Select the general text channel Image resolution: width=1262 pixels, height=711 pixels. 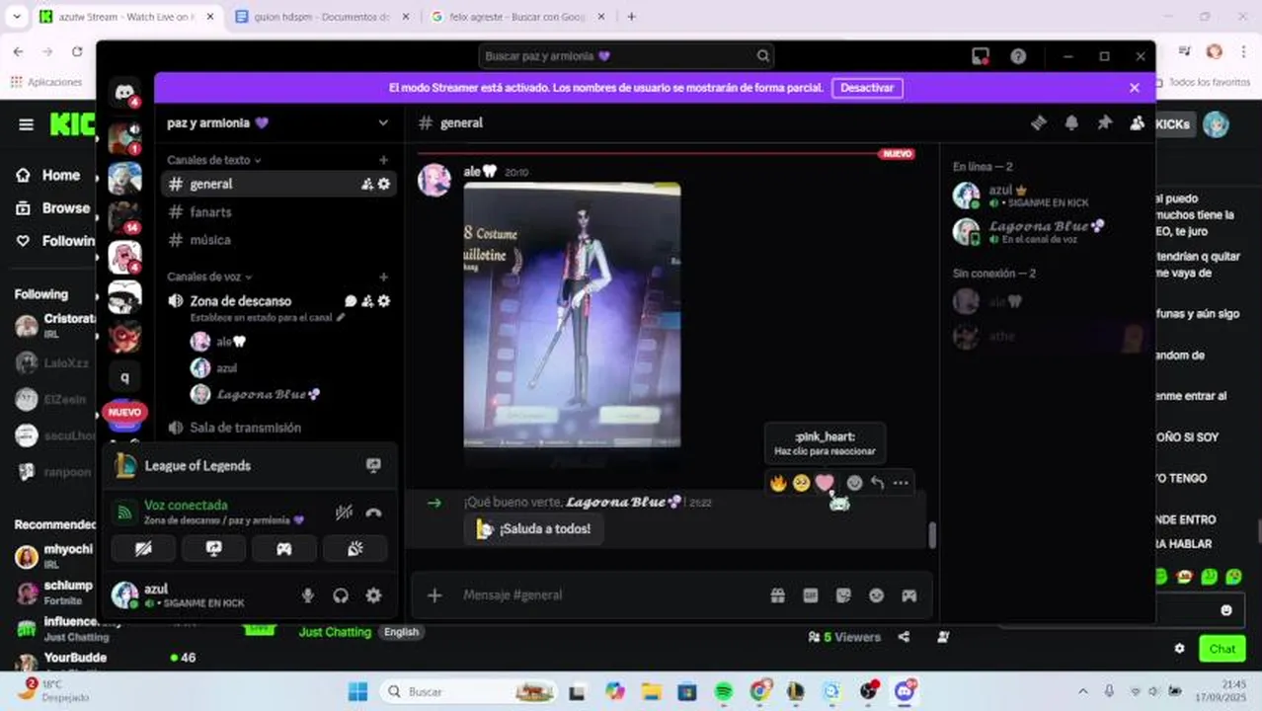coord(278,184)
